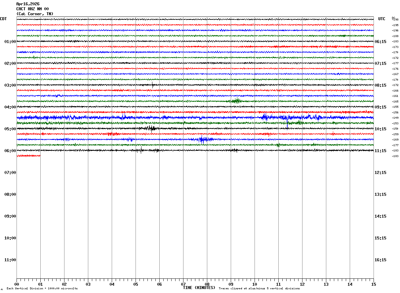Click the -198 DC offset value

(x=395, y=20)
